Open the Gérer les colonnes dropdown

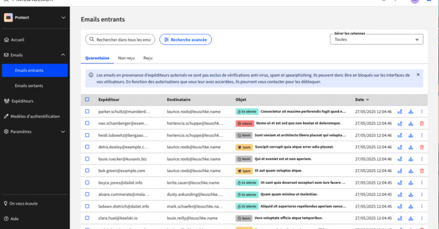[377, 39]
